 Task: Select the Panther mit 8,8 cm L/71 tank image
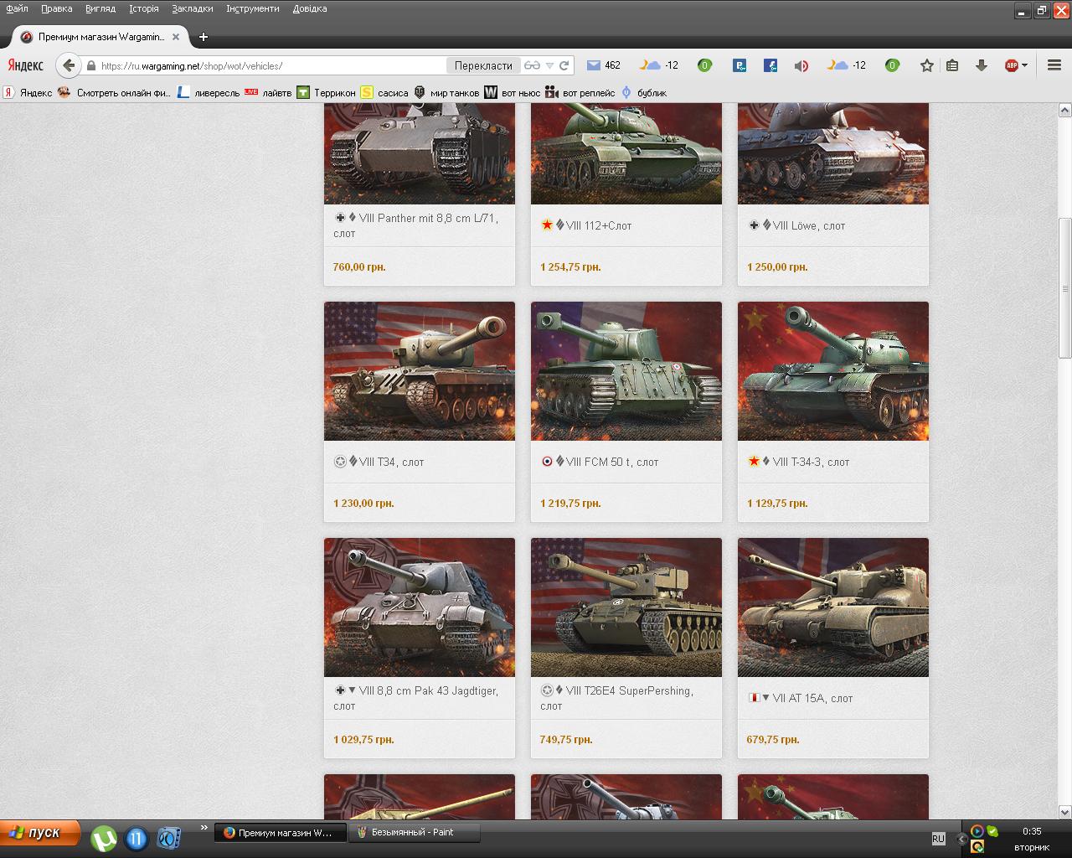coord(420,153)
